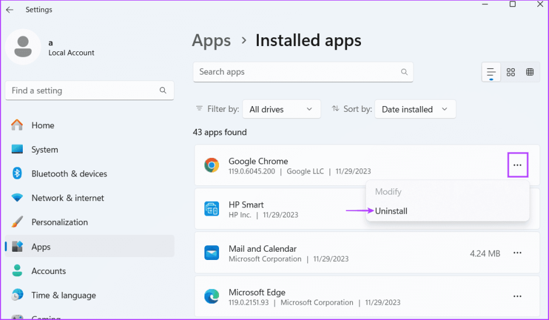
Task: Open Google Chrome's three-dot options menu
Action: [x=517, y=166]
